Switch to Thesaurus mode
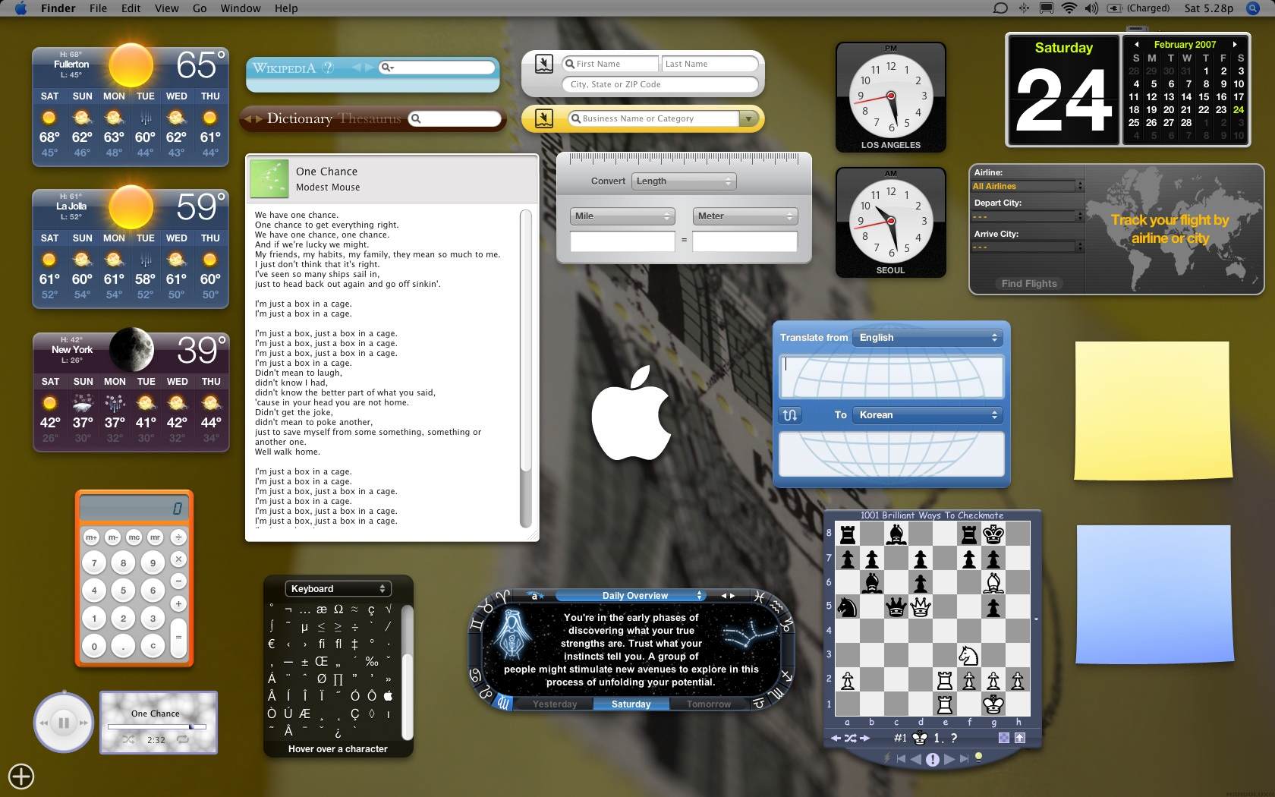The height and width of the screenshot is (797, 1275). coord(370,118)
